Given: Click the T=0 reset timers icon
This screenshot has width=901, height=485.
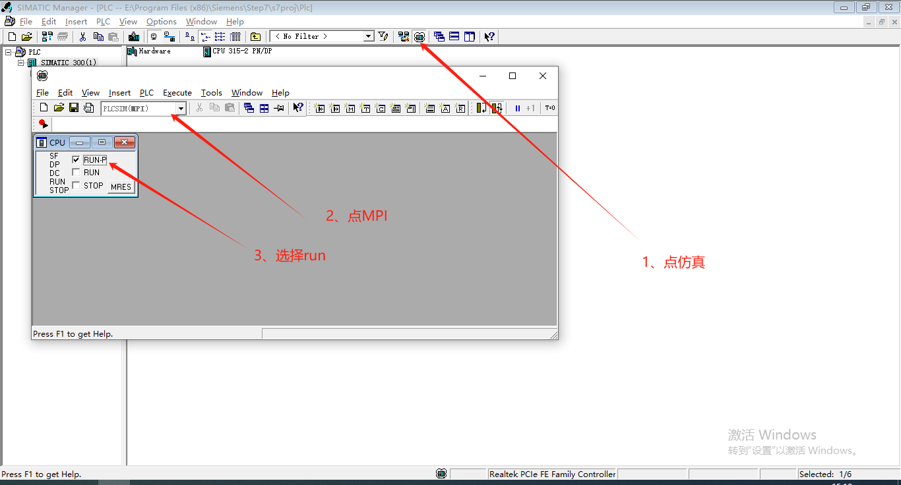Looking at the screenshot, I should click(x=550, y=108).
